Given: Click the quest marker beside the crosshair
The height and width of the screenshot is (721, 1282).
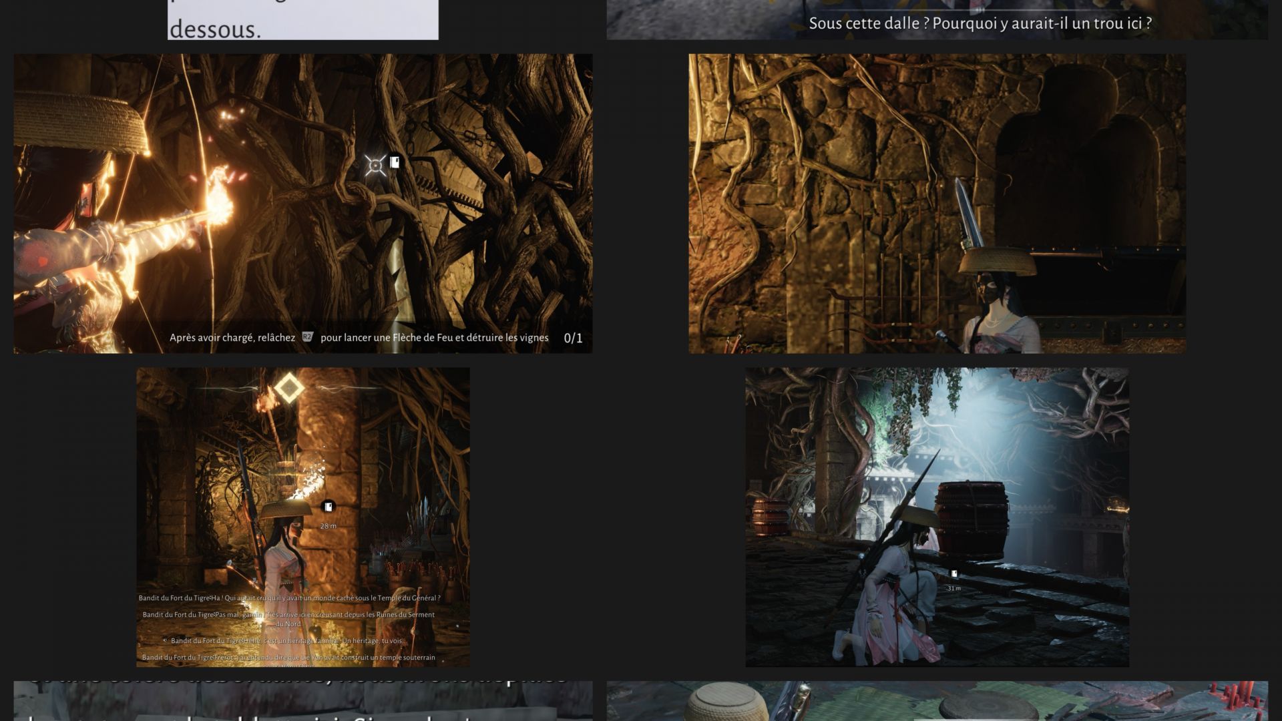Looking at the screenshot, I should tap(395, 162).
